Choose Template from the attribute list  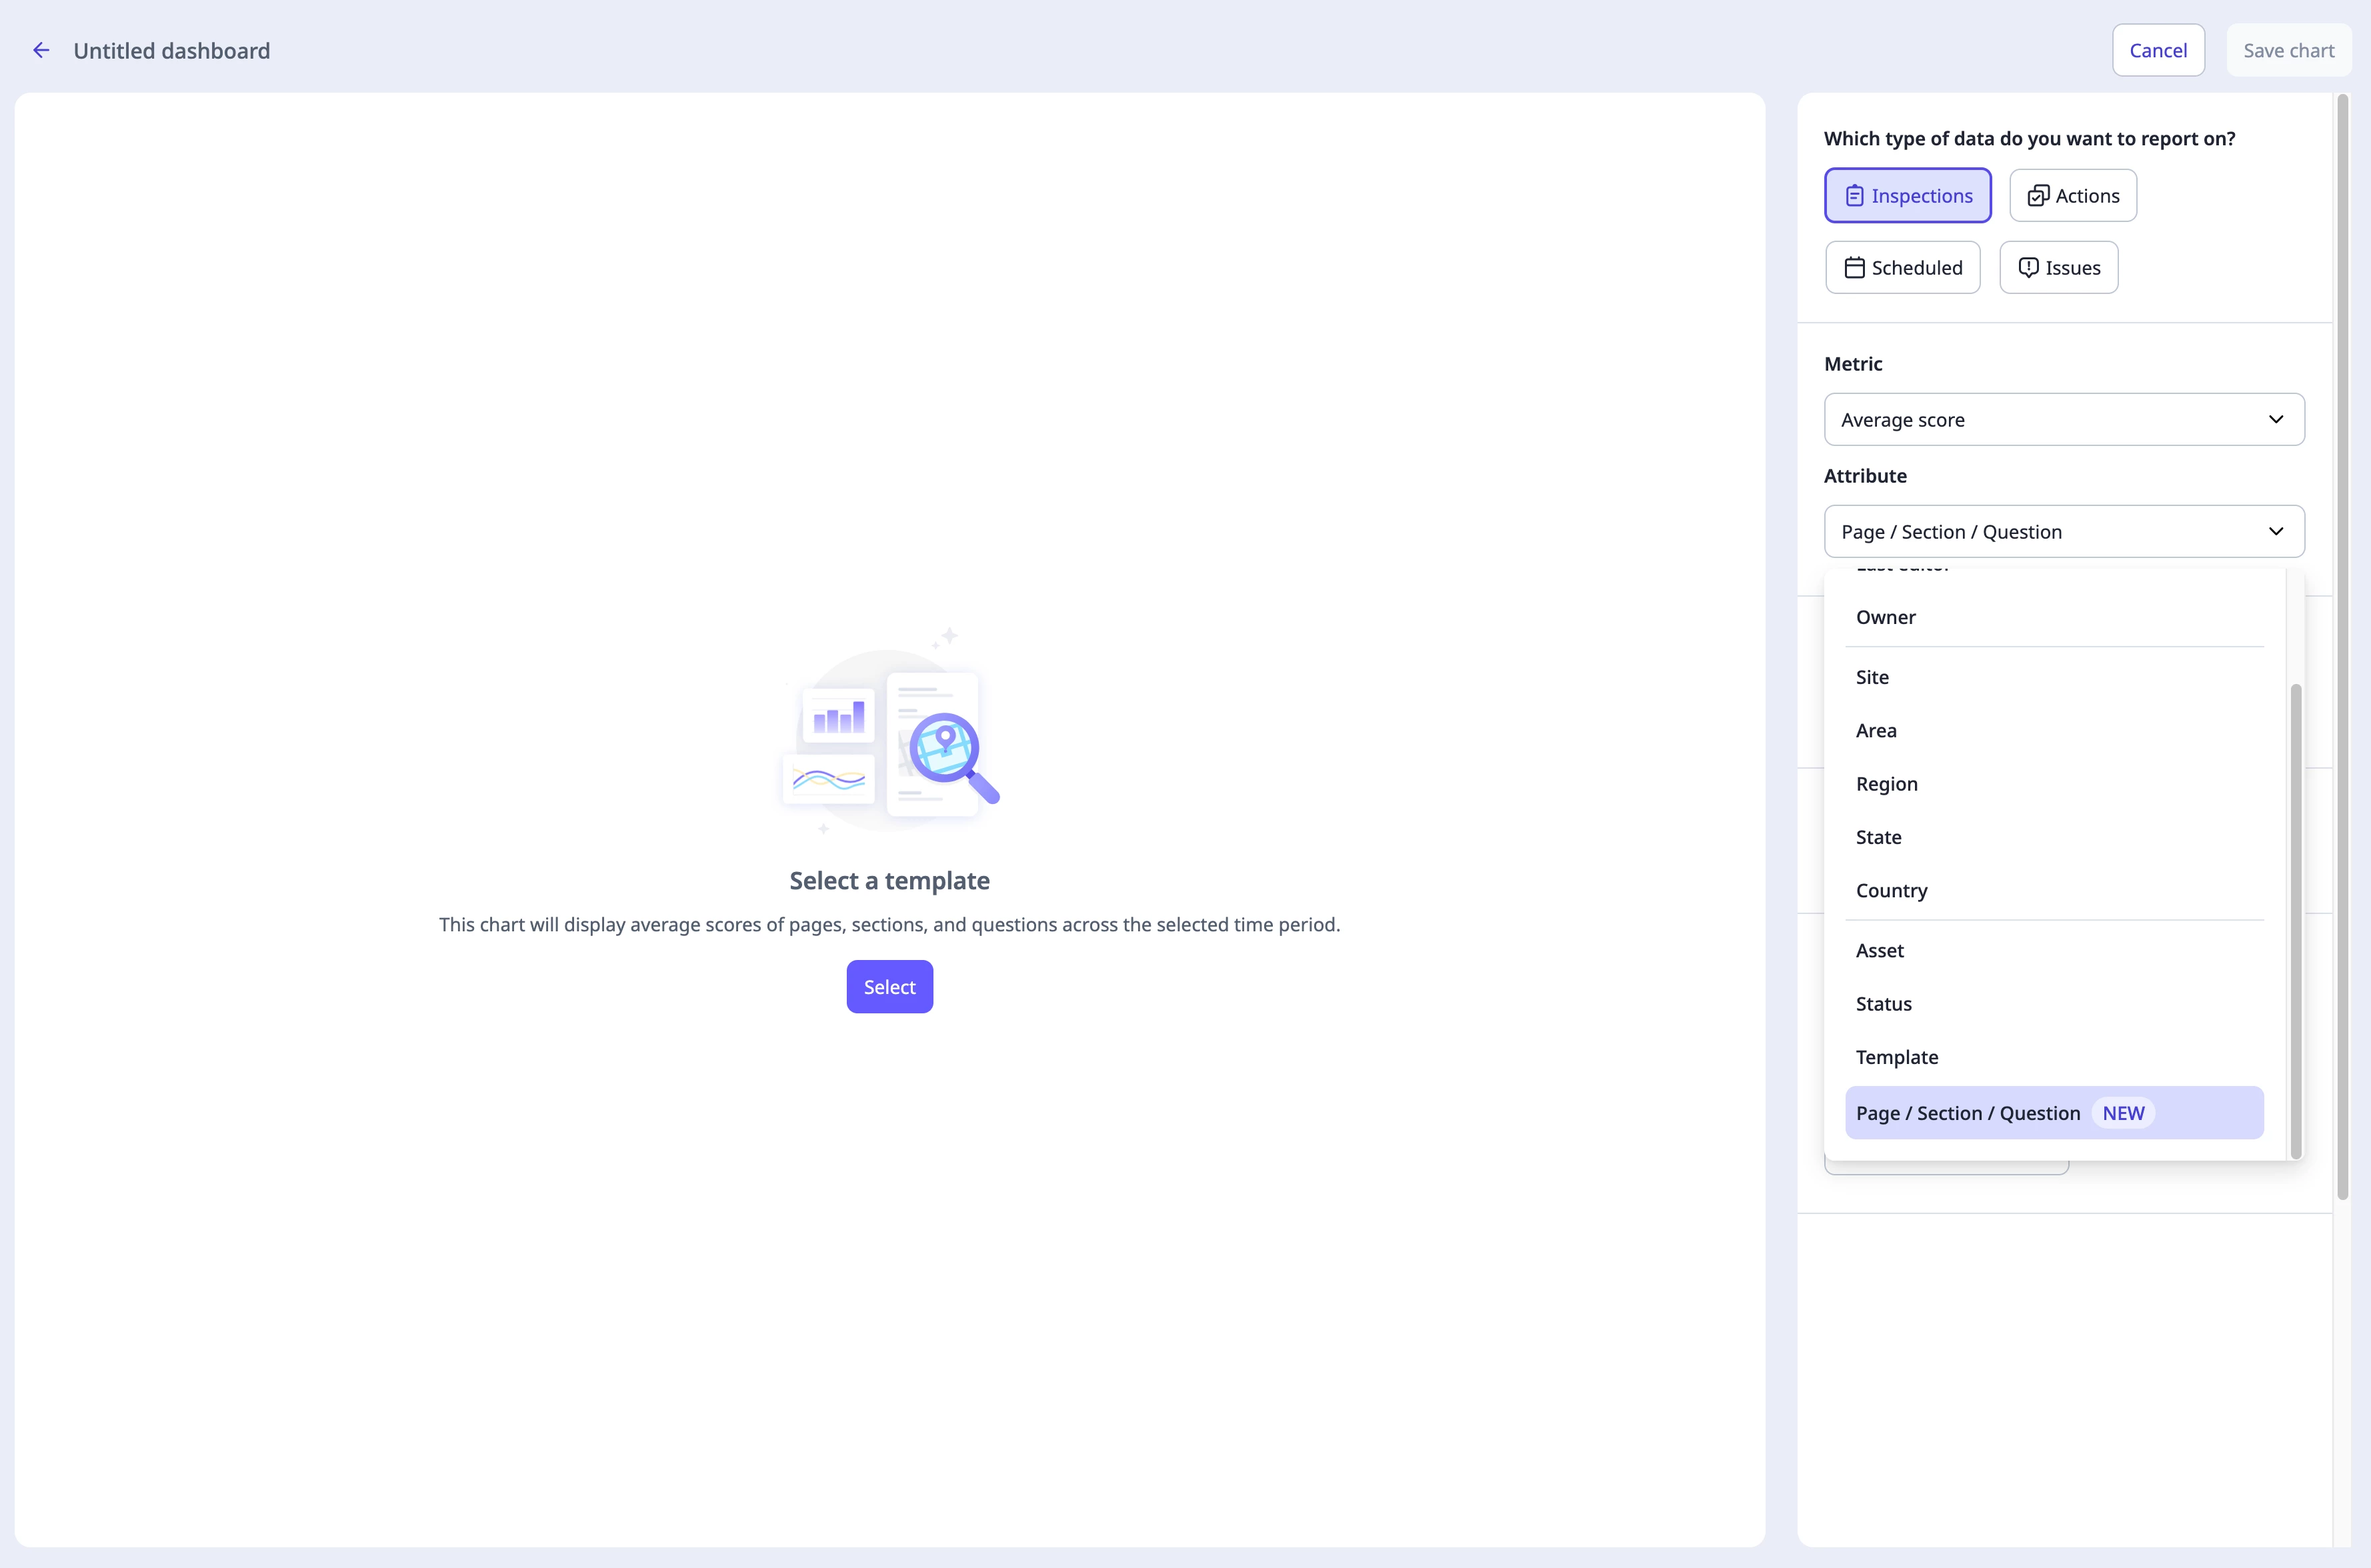point(2054,1057)
